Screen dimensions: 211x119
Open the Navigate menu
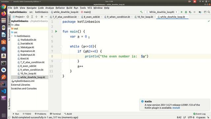pos(32,8)
